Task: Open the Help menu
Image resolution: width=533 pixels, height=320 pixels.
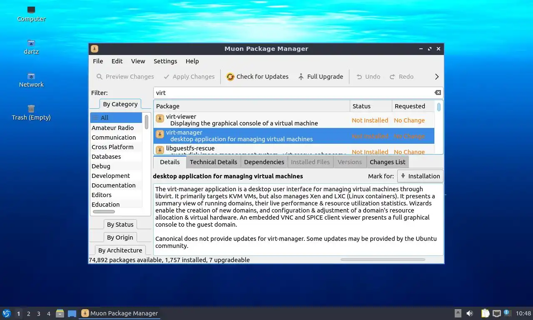Action: click(x=192, y=61)
